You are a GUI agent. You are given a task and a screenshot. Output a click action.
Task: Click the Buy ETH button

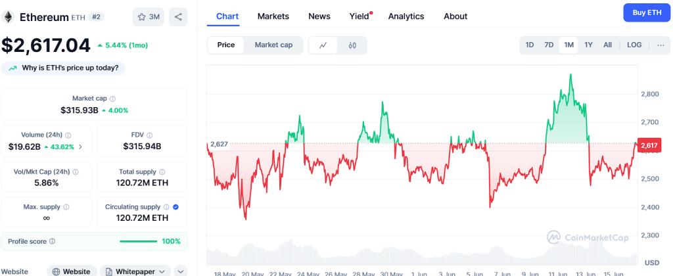pyautogui.click(x=647, y=12)
